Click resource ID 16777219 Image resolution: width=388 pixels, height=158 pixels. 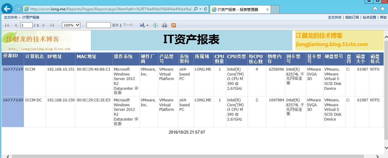coord(13,69)
